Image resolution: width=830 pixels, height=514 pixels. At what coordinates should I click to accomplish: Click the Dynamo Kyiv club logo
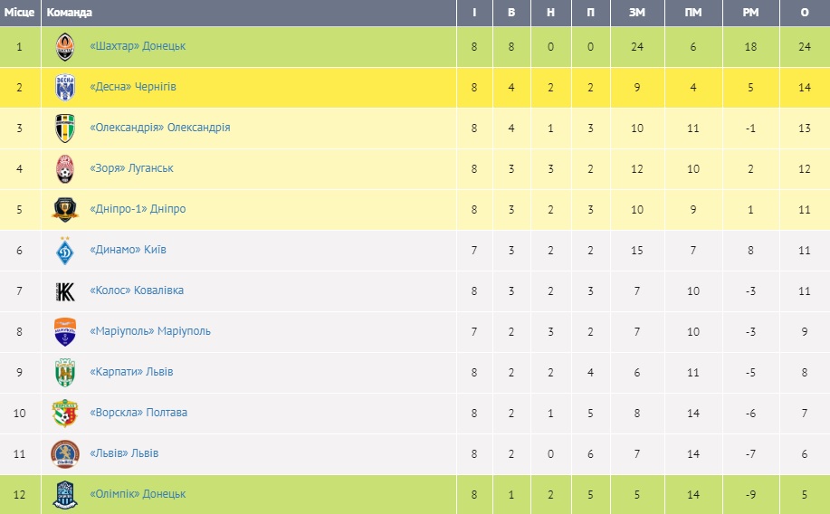[65, 250]
